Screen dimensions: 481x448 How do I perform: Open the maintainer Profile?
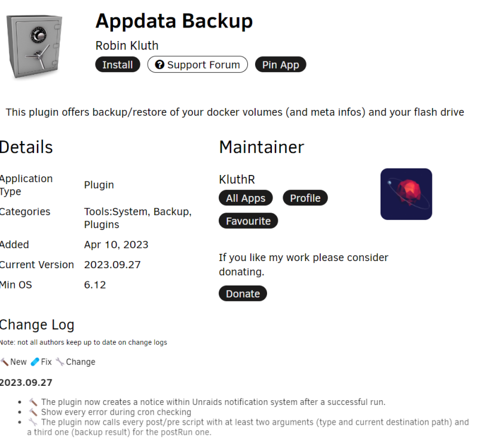[305, 198]
